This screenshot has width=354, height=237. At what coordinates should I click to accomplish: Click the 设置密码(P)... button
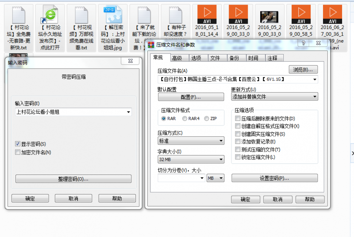(274, 178)
